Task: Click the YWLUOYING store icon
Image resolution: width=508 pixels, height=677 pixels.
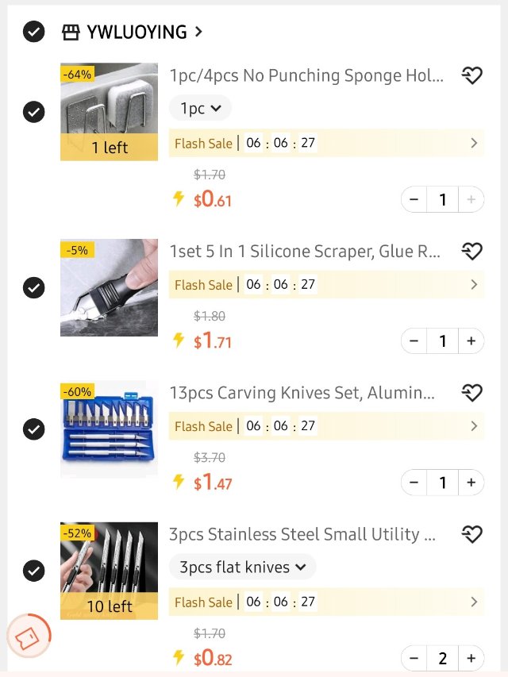Action: click(x=71, y=33)
